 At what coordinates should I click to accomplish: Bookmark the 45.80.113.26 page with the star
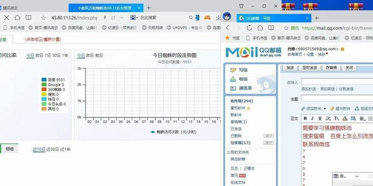tap(43, 18)
